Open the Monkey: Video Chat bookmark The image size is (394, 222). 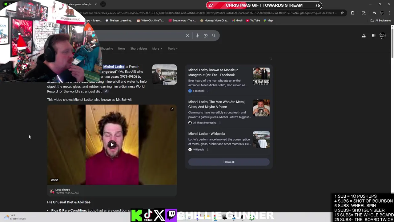click(x=214, y=21)
